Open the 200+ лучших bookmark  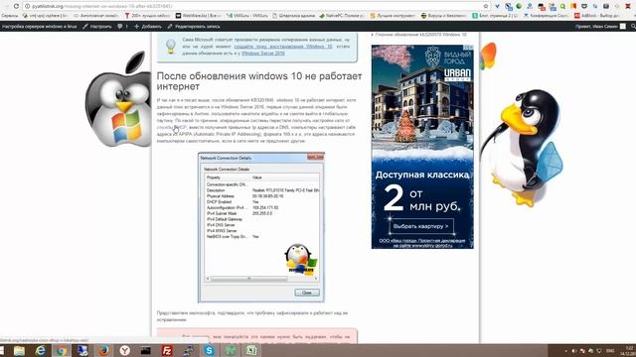pos(147,16)
